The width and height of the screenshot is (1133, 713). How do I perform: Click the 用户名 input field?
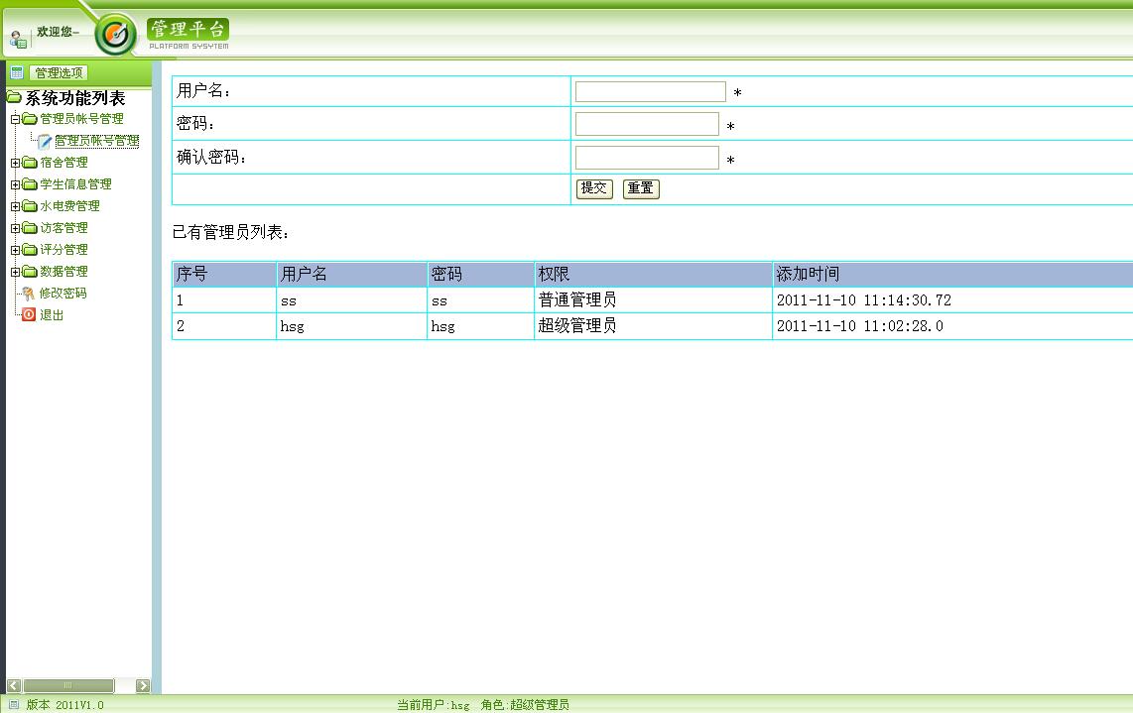[x=649, y=90]
